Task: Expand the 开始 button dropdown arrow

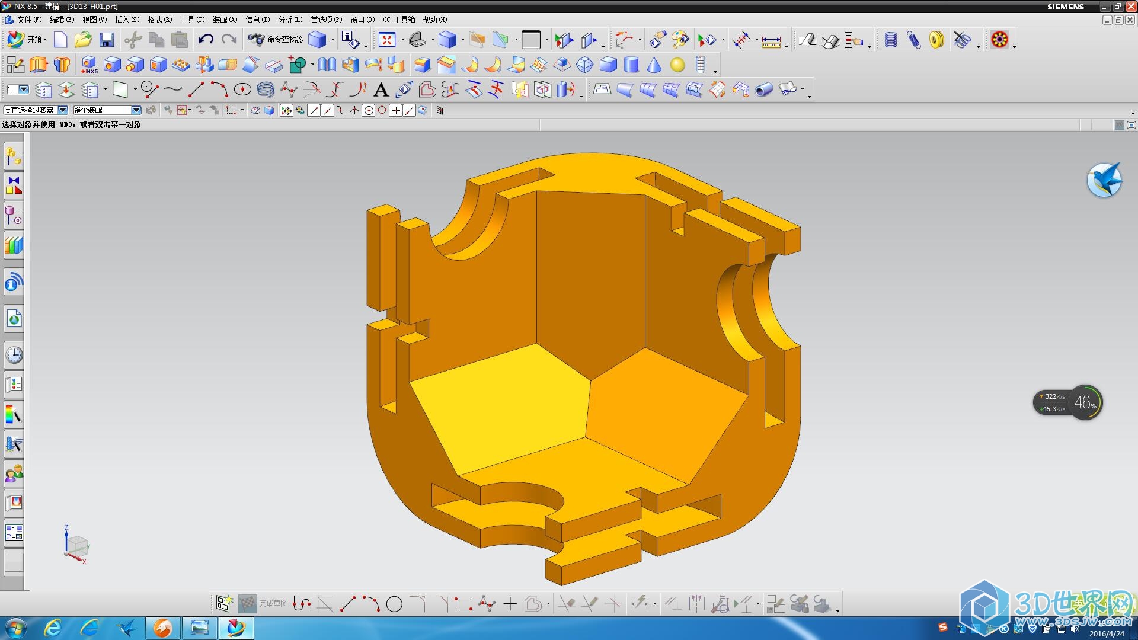Action: [x=46, y=40]
